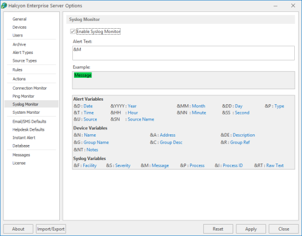
Task: Insert the Type alert variable
Action: [x=279, y=106]
